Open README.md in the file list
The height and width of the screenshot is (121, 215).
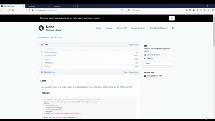click(x=50, y=63)
